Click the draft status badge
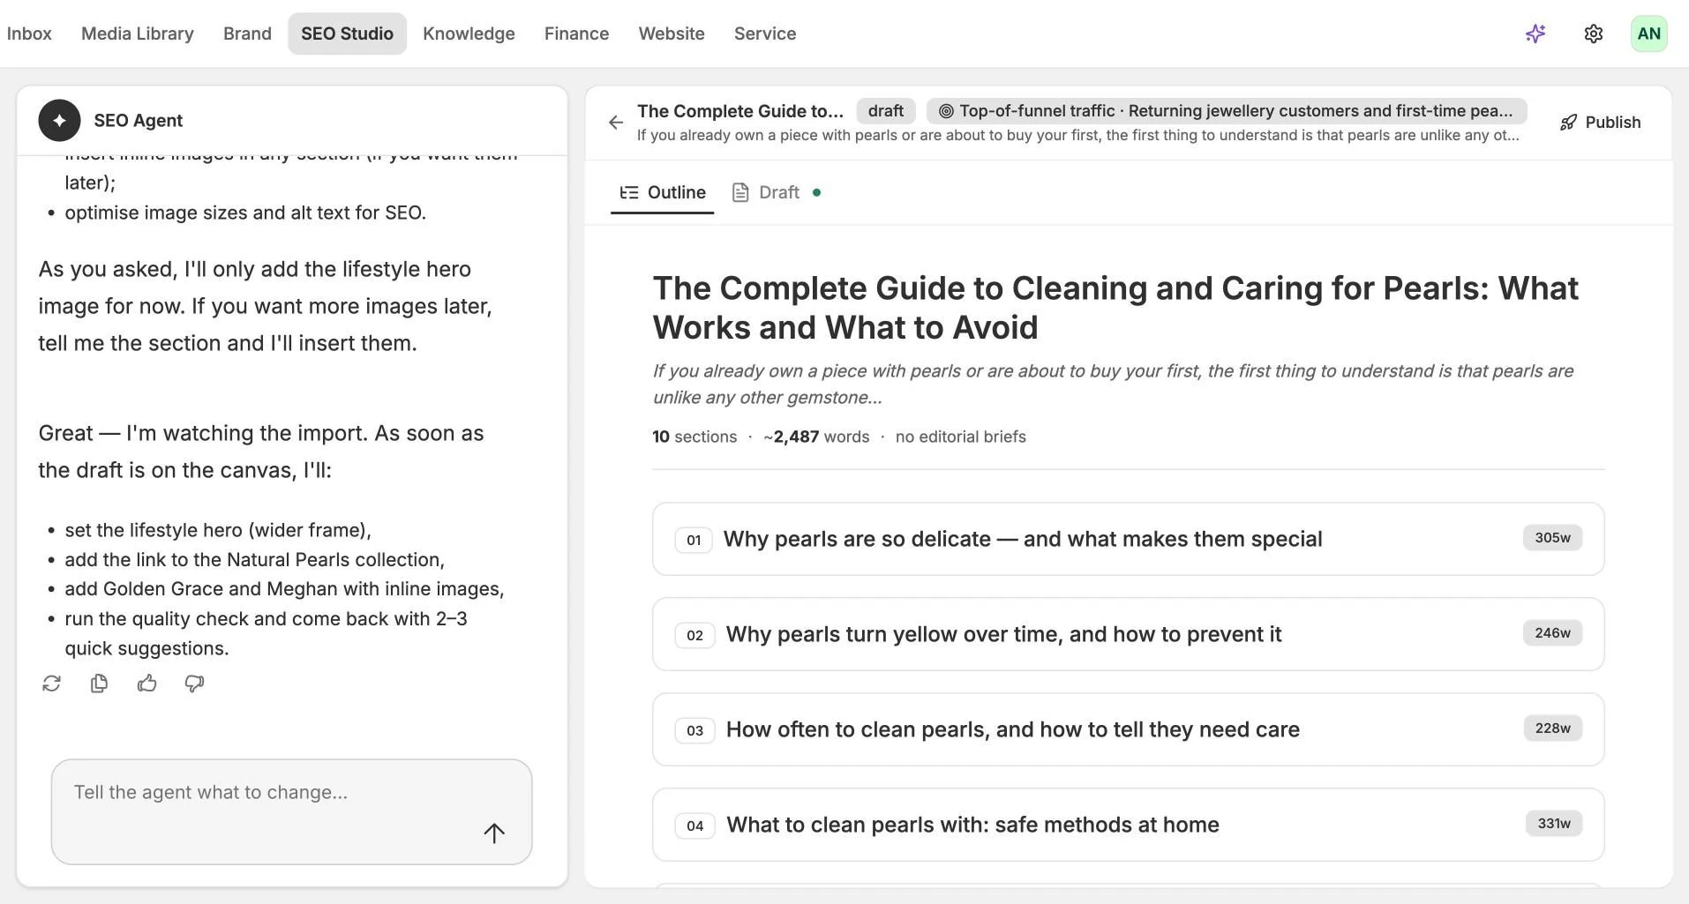1689x904 pixels. point(885,110)
